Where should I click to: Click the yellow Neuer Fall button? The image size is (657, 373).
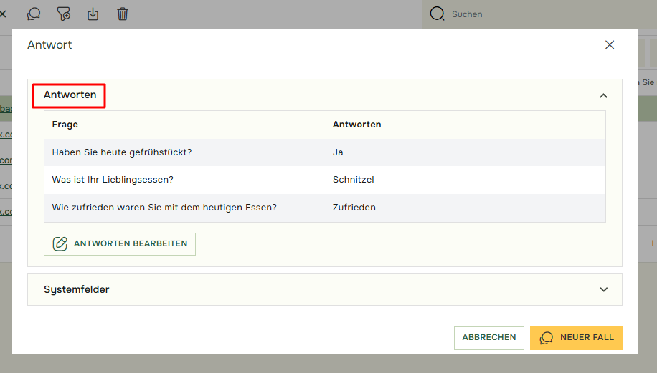pyautogui.click(x=576, y=338)
